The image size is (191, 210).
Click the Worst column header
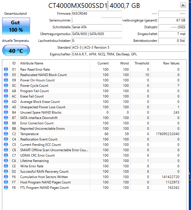click(120, 63)
